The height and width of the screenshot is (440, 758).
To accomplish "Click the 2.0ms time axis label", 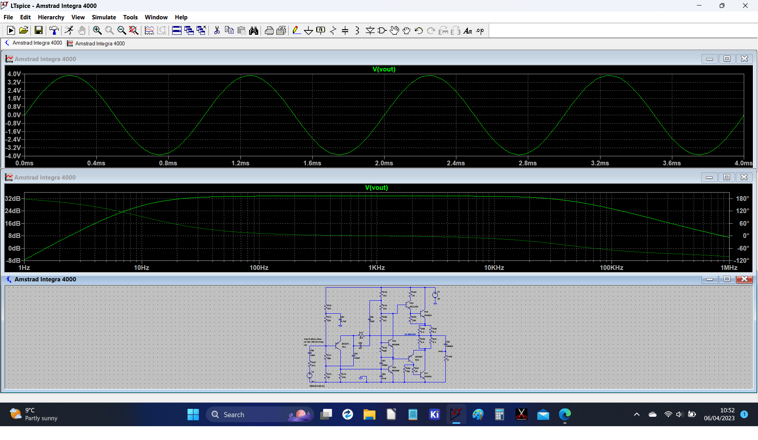I will click(x=384, y=163).
